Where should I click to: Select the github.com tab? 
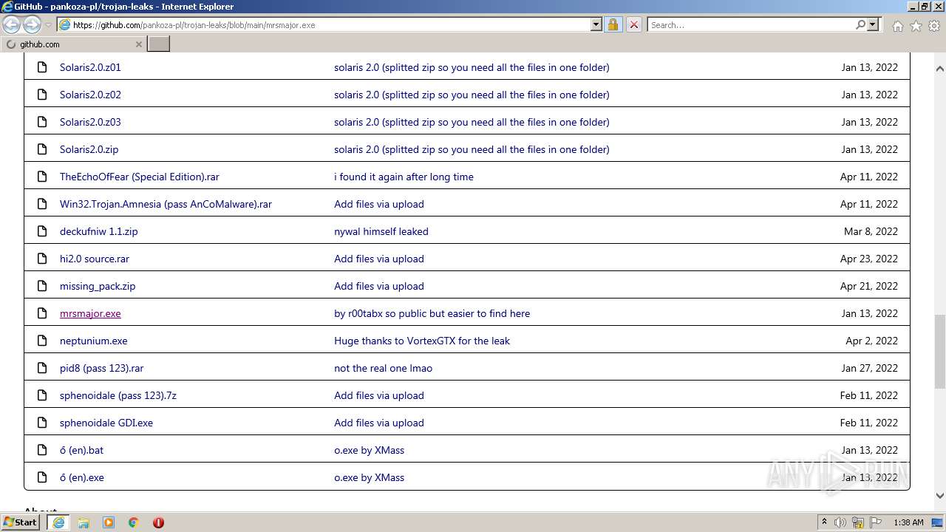coord(73,44)
